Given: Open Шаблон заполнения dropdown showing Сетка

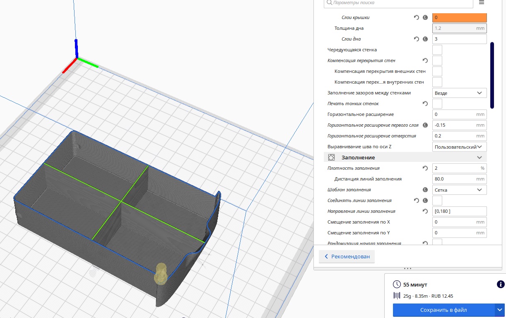Looking at the screenshot, I should [459, 190].
